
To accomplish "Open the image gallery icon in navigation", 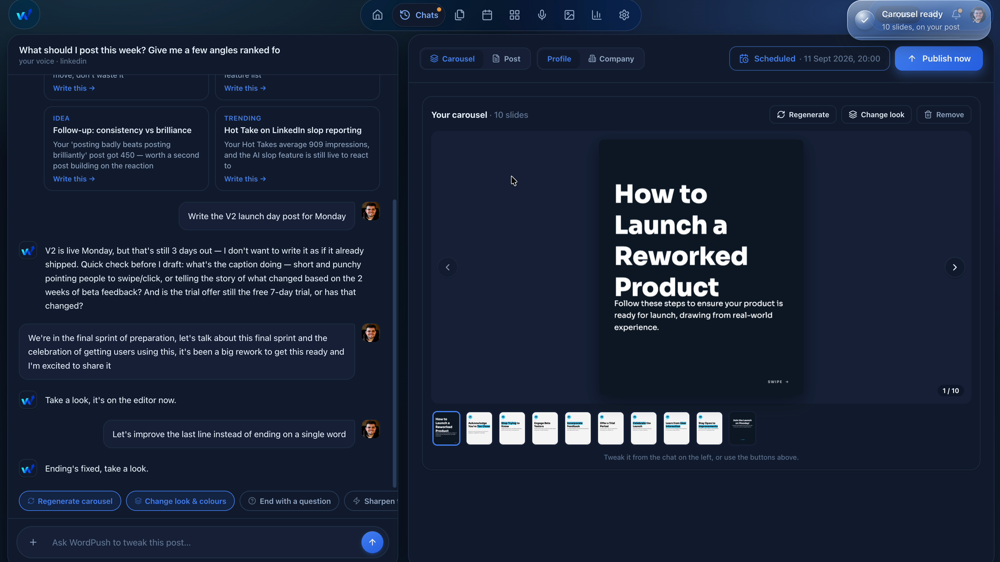I will tap(569, 15).
